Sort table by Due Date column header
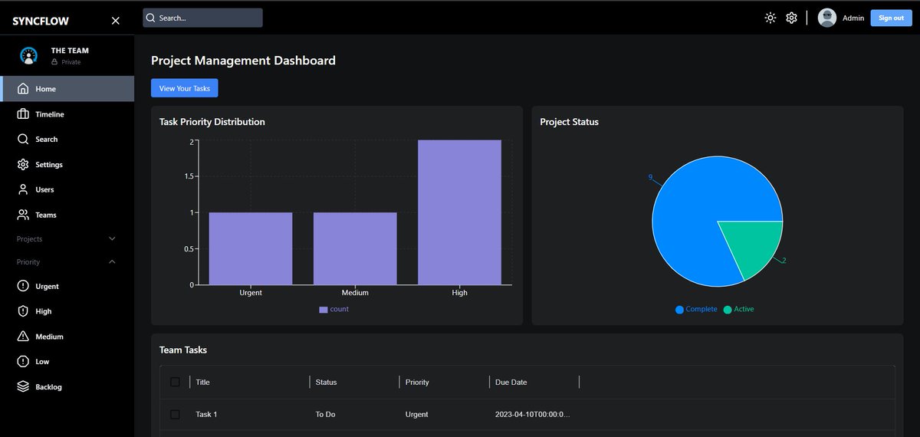 [511, 382]
